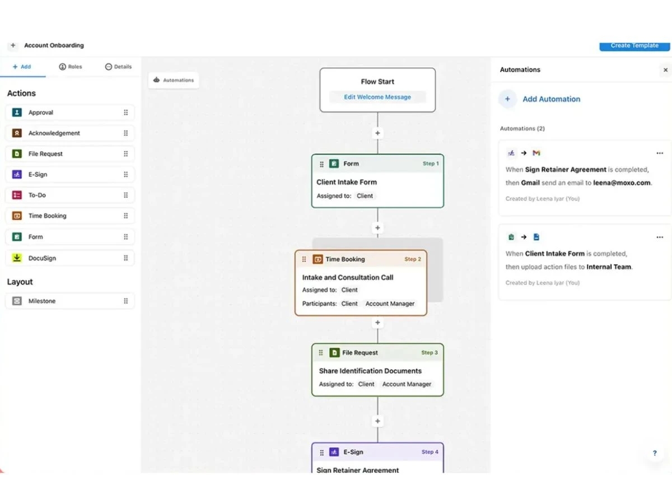Click the plus connector below Flow Start
The image size is (672, 504).
tap(377, 133)
